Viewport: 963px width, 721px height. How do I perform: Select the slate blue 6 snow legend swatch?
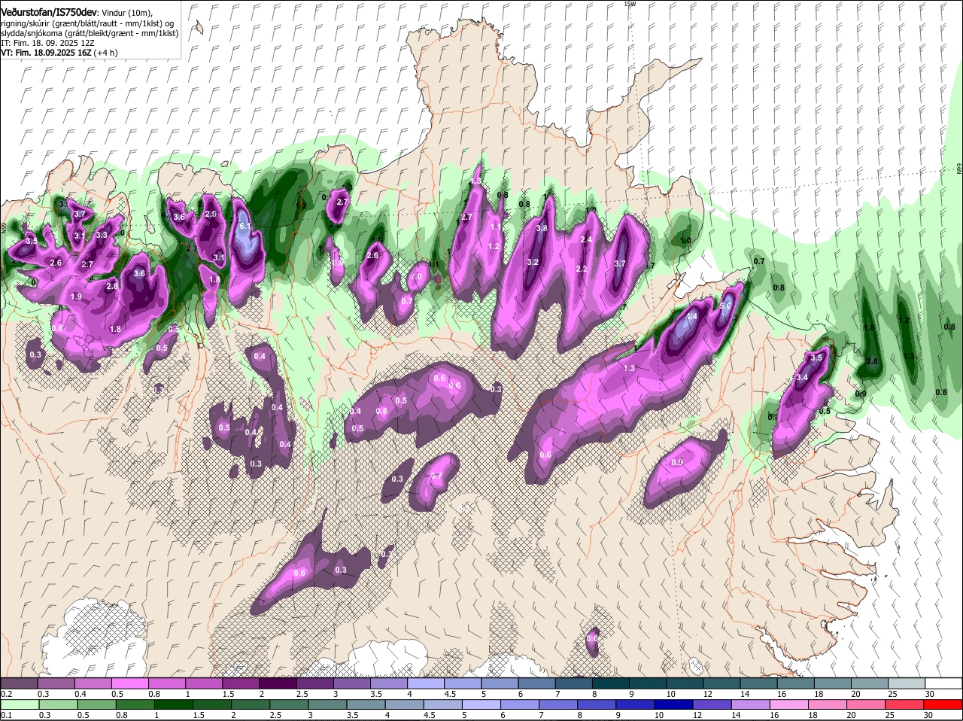click(537, 683)
